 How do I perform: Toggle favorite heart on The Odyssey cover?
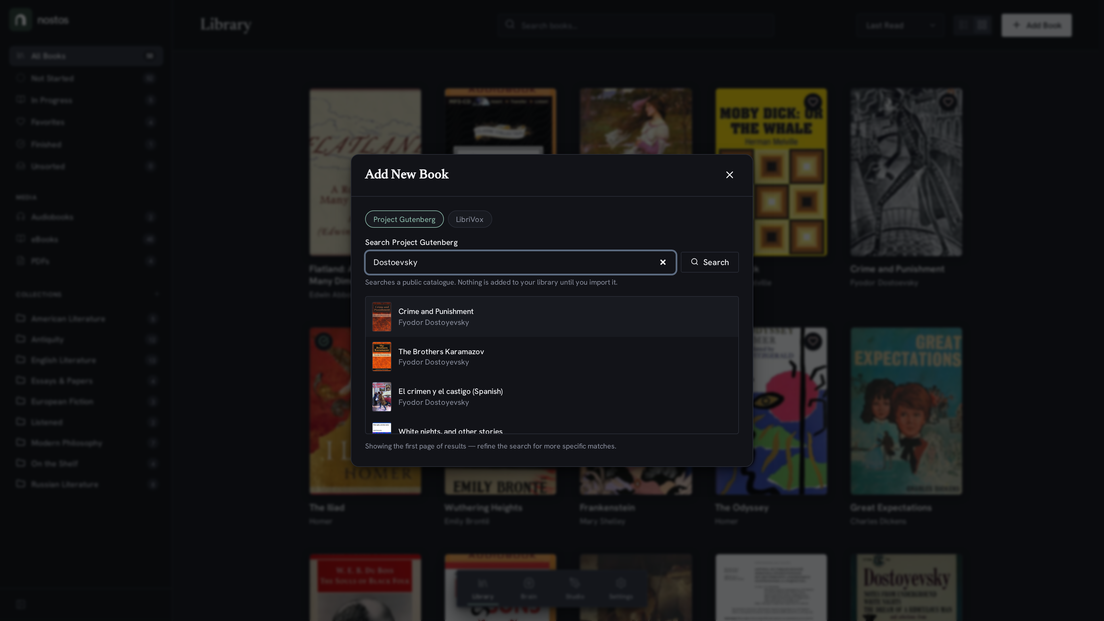tap(812, 341)
